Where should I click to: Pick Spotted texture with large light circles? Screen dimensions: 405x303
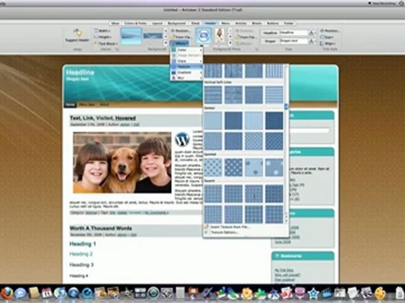[274, 167]
